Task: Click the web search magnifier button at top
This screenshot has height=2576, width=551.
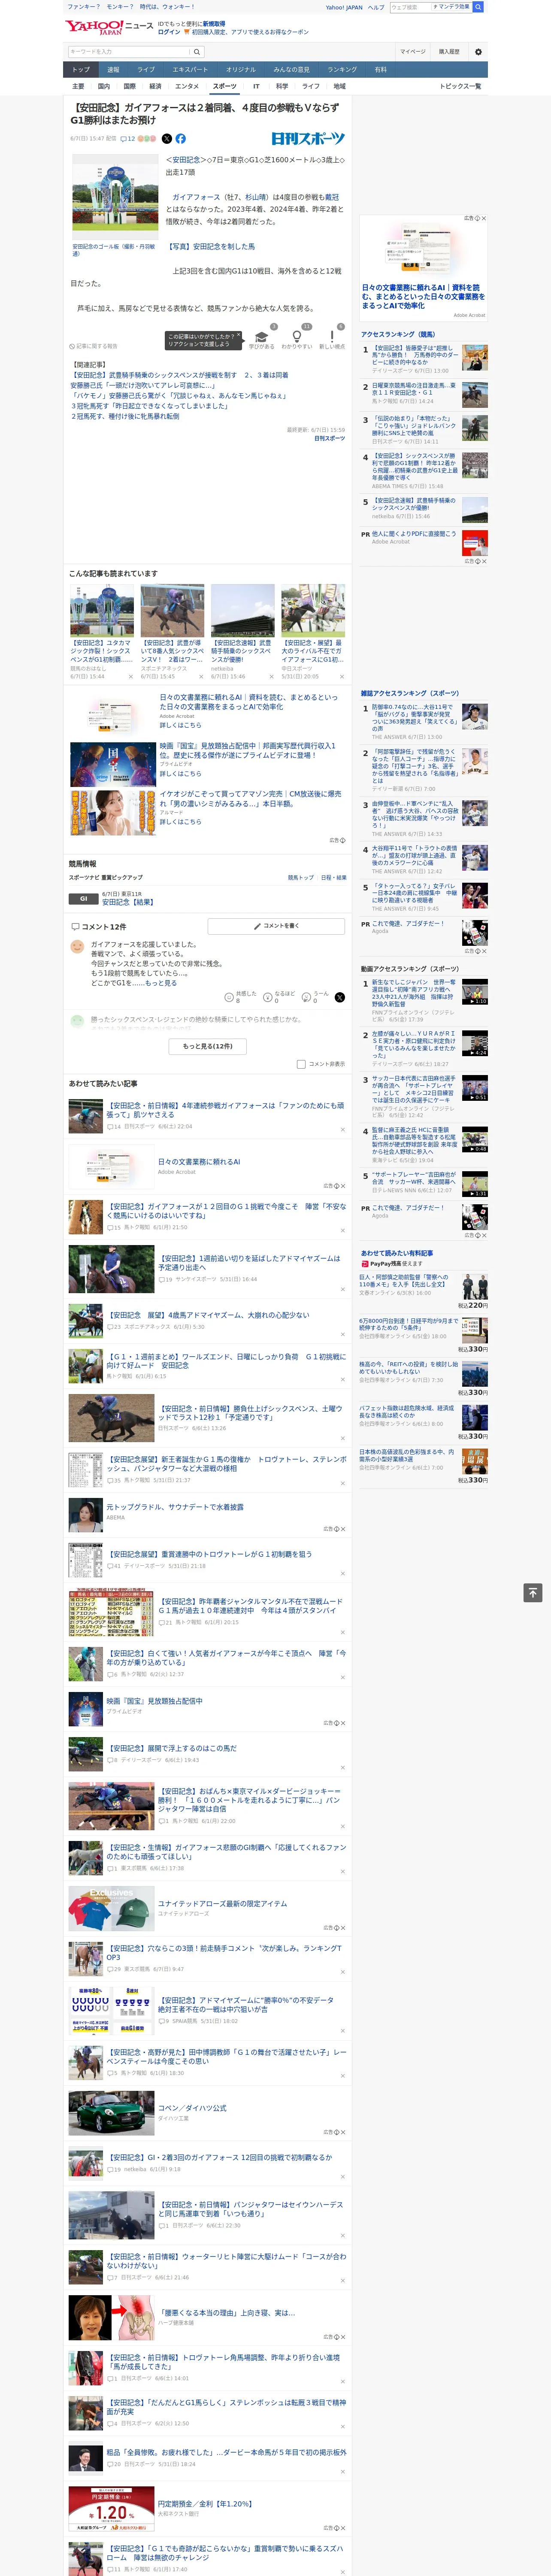Action: (478, 7)
